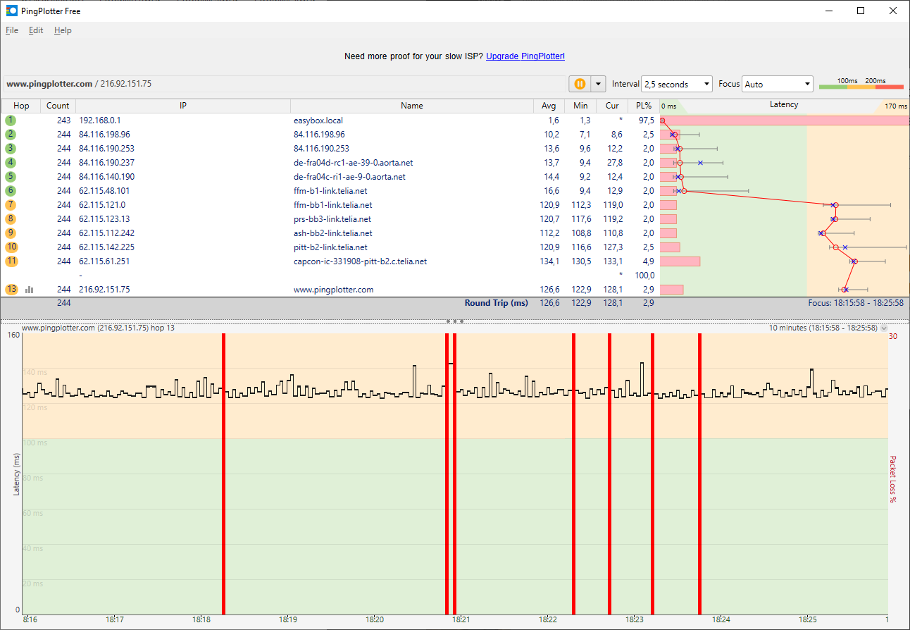The height and width of the screenshot is (630, 910).
Task: Click the PingPlotter app icon in title bar
Action: [11, 11]
